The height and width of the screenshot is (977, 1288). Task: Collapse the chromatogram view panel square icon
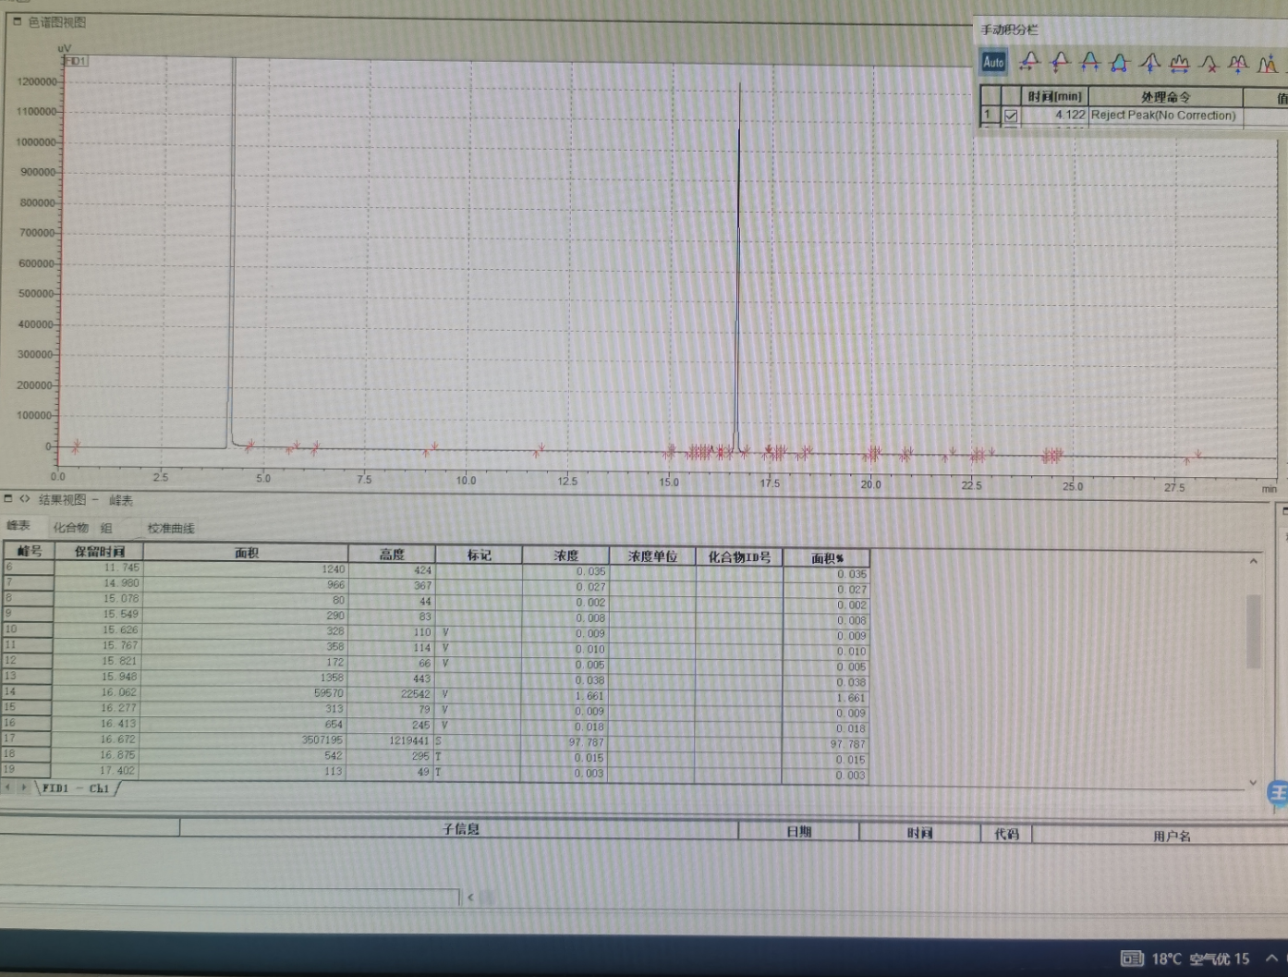point(17,21)
